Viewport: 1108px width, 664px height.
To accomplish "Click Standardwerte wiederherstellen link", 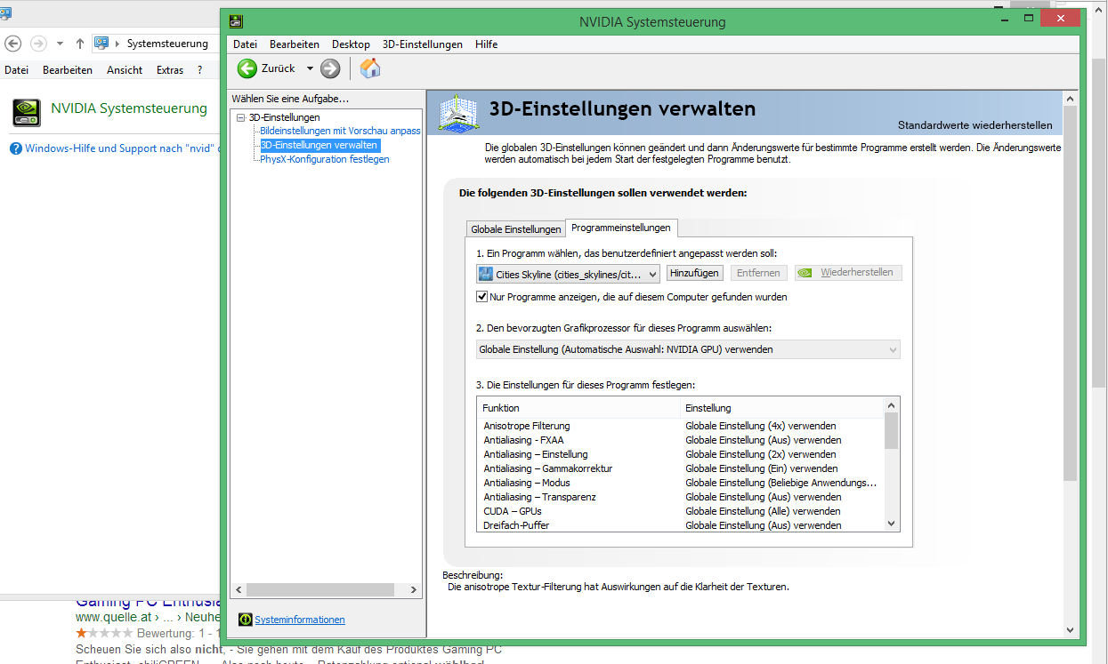I will click(x=975, y=125).
